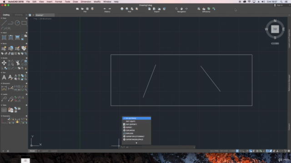Collapse the Dimension panel section
291x163 pixels.
[x=1, y=83]
